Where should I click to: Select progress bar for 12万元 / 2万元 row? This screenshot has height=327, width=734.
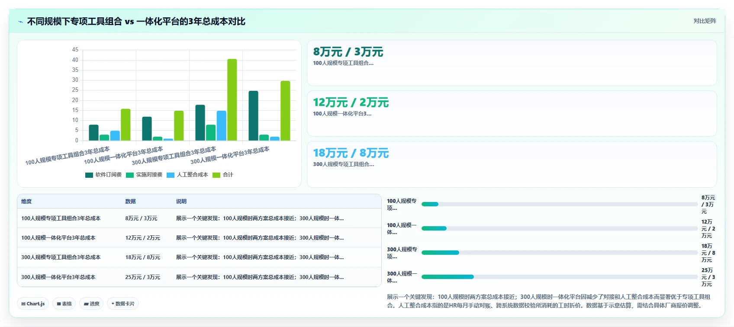[x=560, y=228]
